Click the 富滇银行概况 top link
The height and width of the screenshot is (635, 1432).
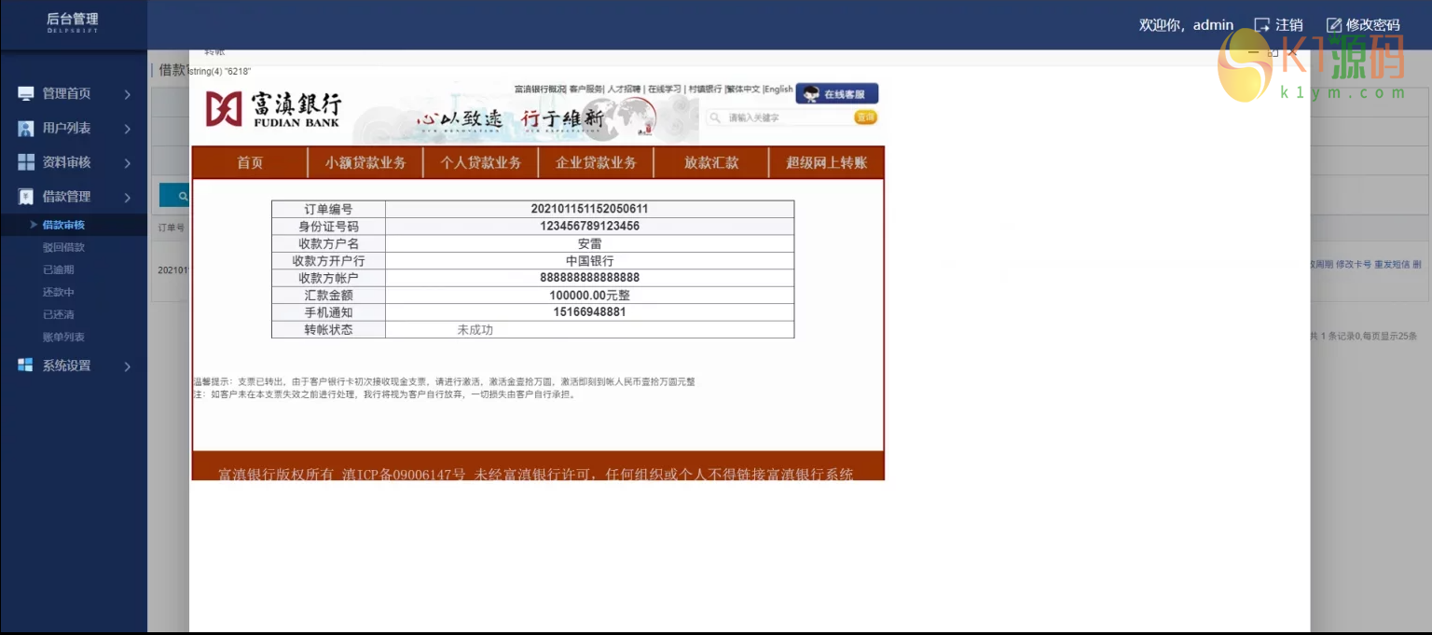coord(540,90)
